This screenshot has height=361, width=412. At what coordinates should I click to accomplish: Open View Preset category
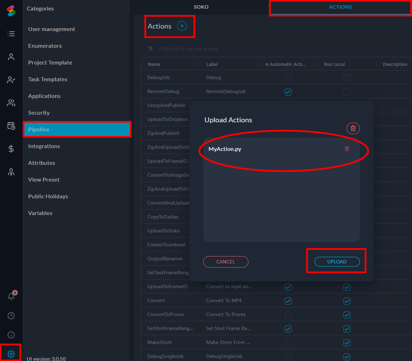click(43, 180)
